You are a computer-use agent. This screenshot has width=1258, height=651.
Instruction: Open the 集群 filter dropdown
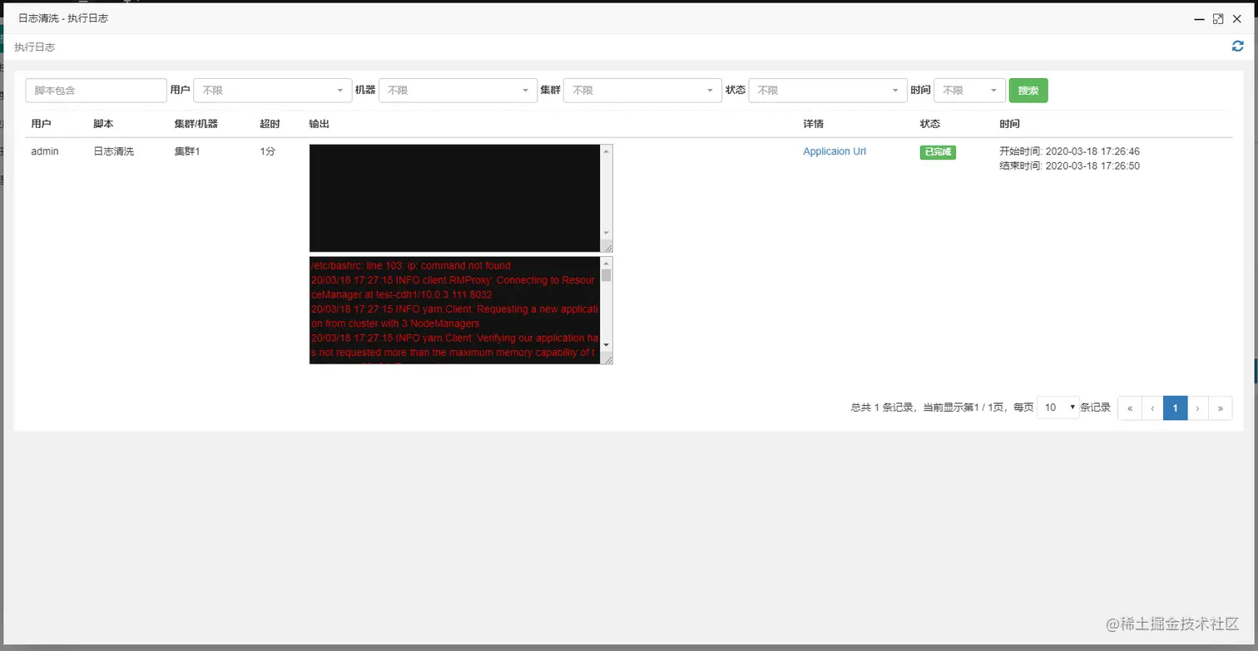[642, 91]
